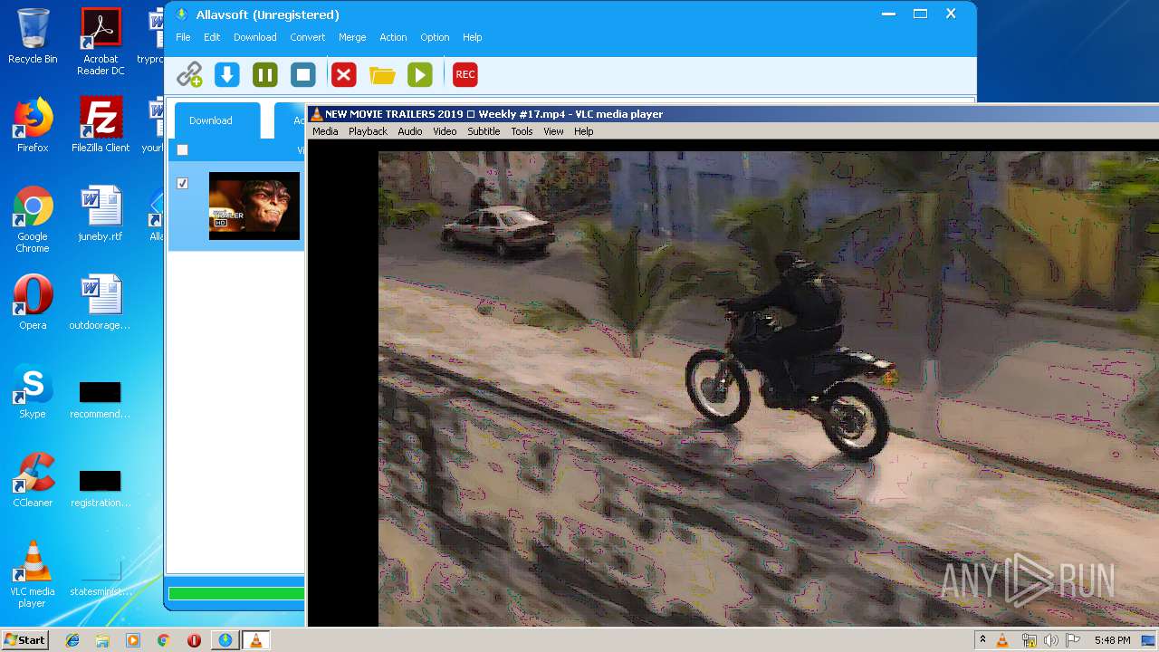Viewport: 1159px width, 652px height.
Task: Open the Playback menu in VLC
Action: 368,131
